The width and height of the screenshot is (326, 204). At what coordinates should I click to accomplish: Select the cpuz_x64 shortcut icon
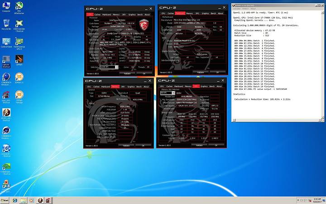[x=6, y=97]
